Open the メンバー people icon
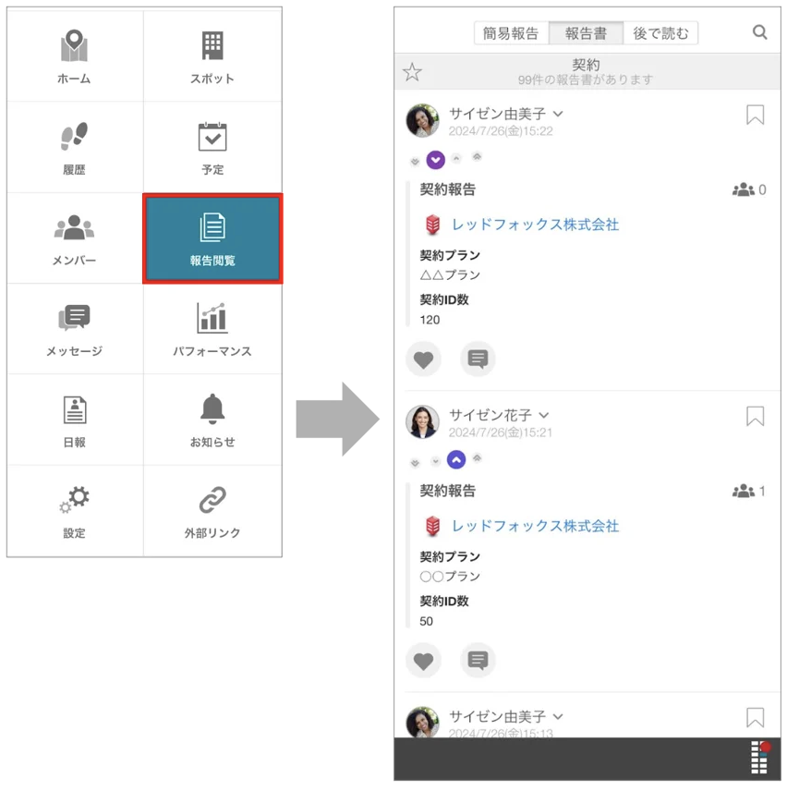The height and width of the screenshot is (791, 787). pos(74,227)
